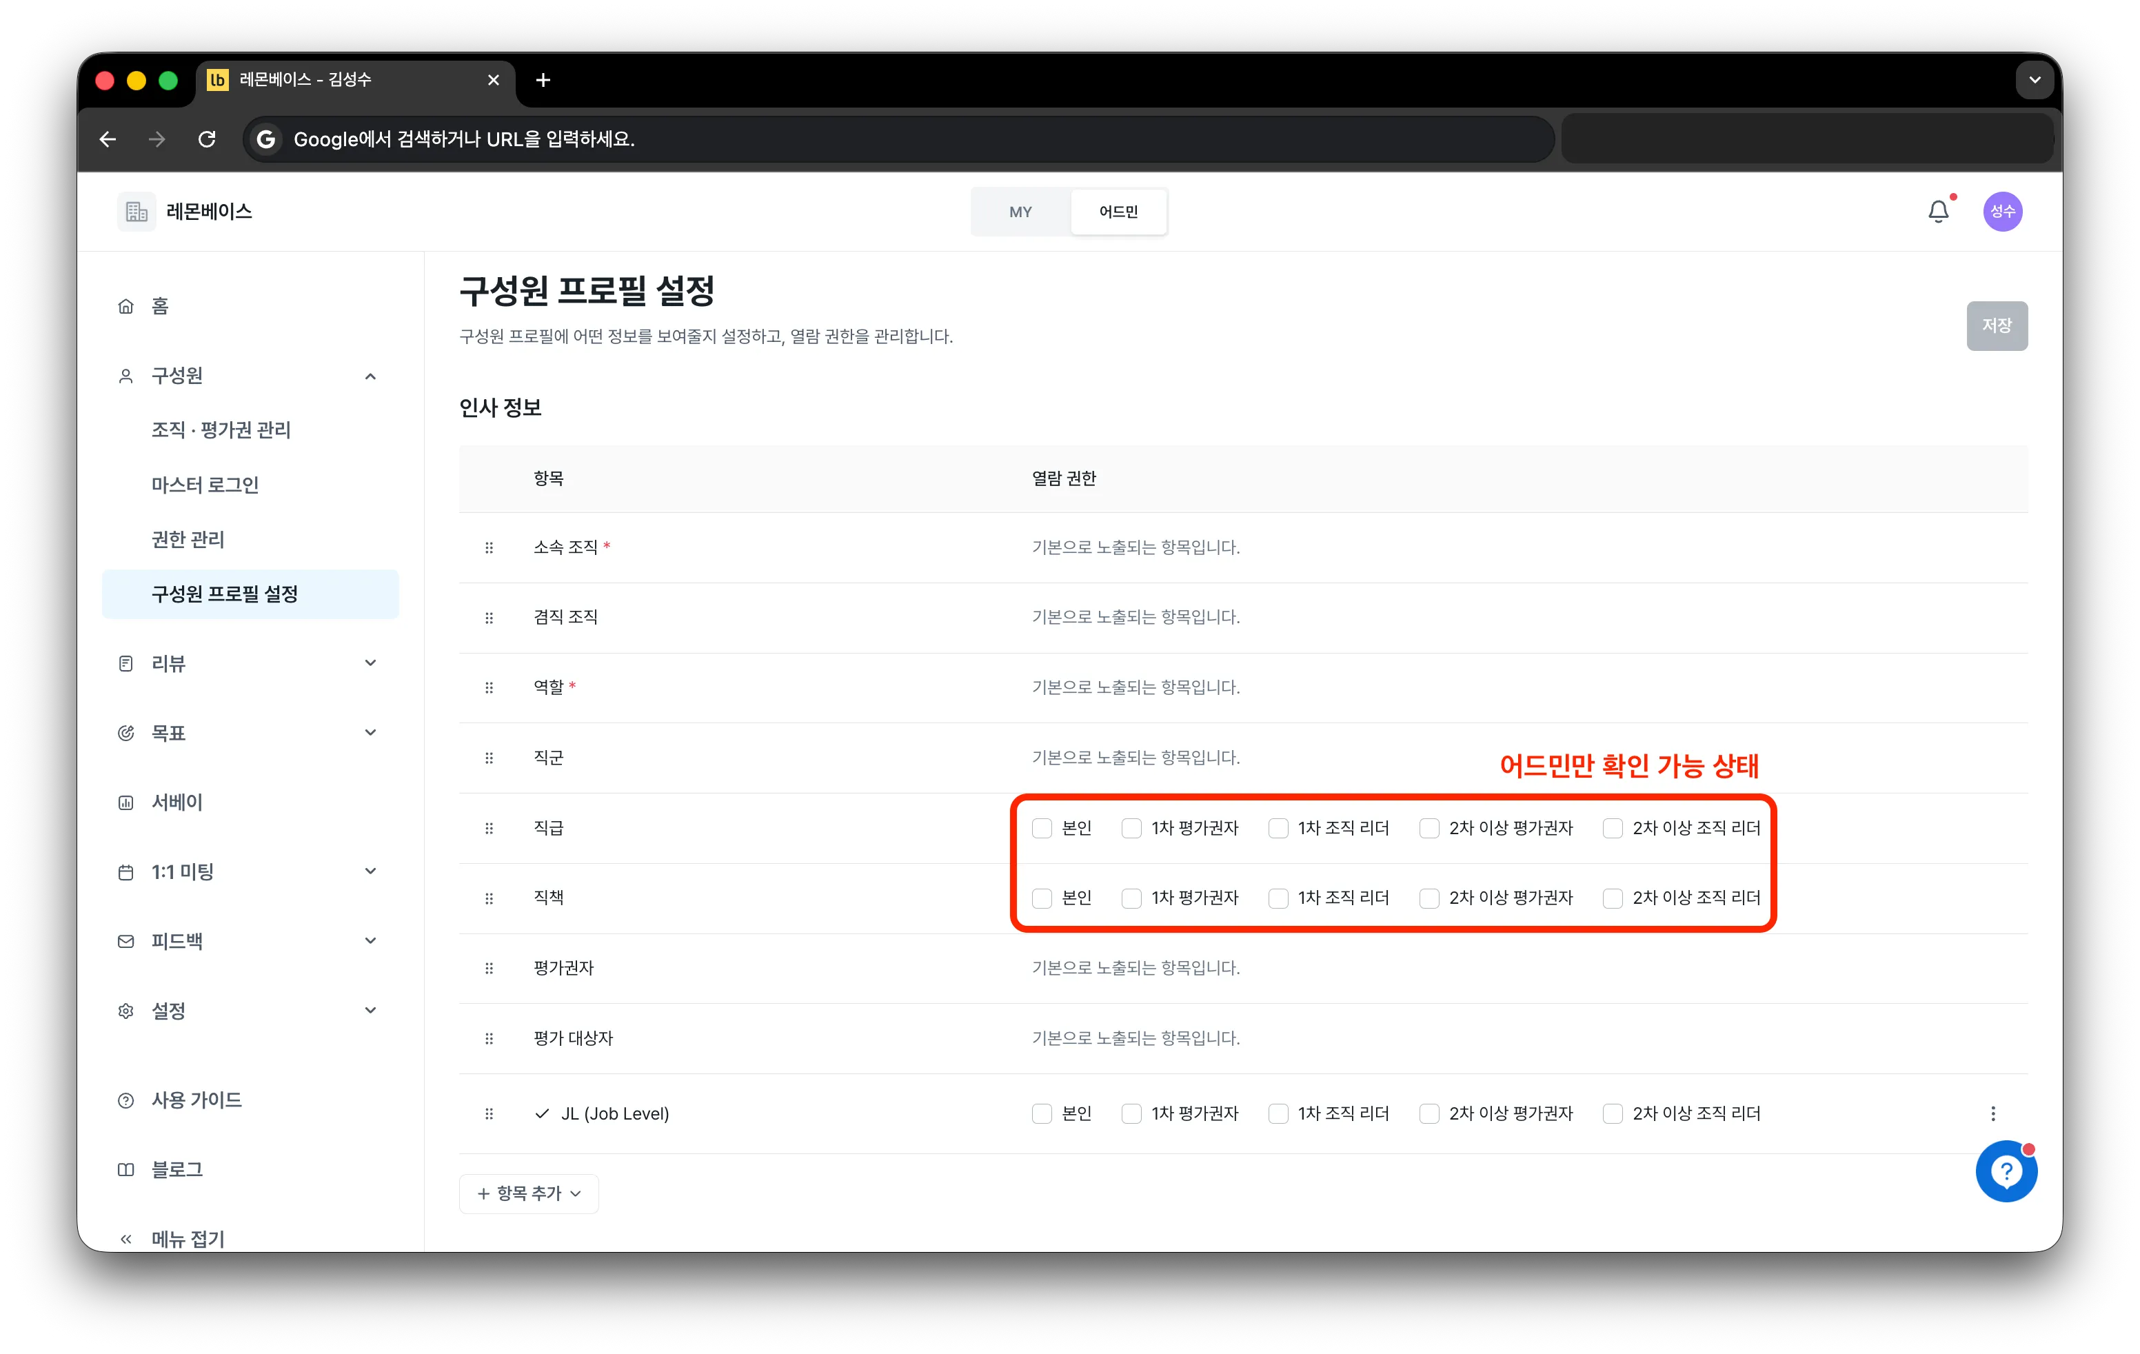Click the 저장 save button

point(1996,326)
